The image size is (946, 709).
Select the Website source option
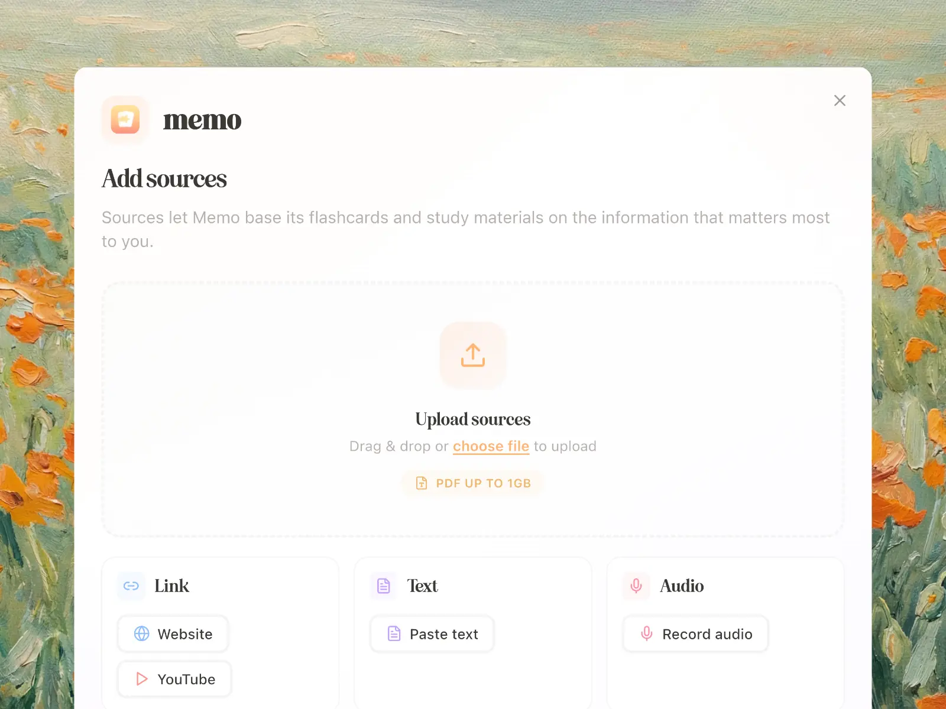click(x=173, y=634)
